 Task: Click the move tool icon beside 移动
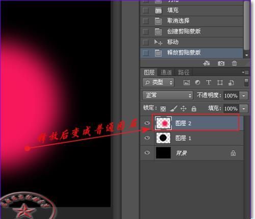point(158,42)
